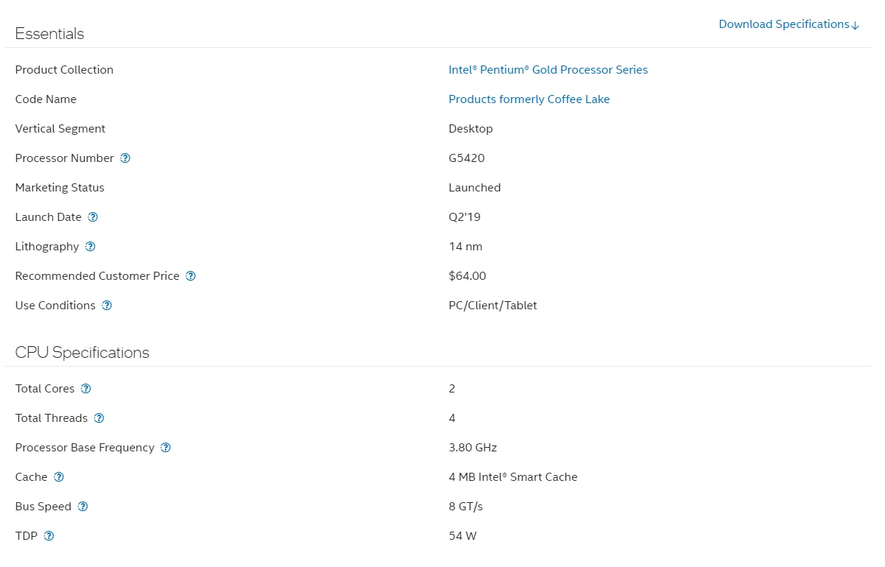Select the Total Cores value 2
885x567 pixels.
[x=452, y=389]
